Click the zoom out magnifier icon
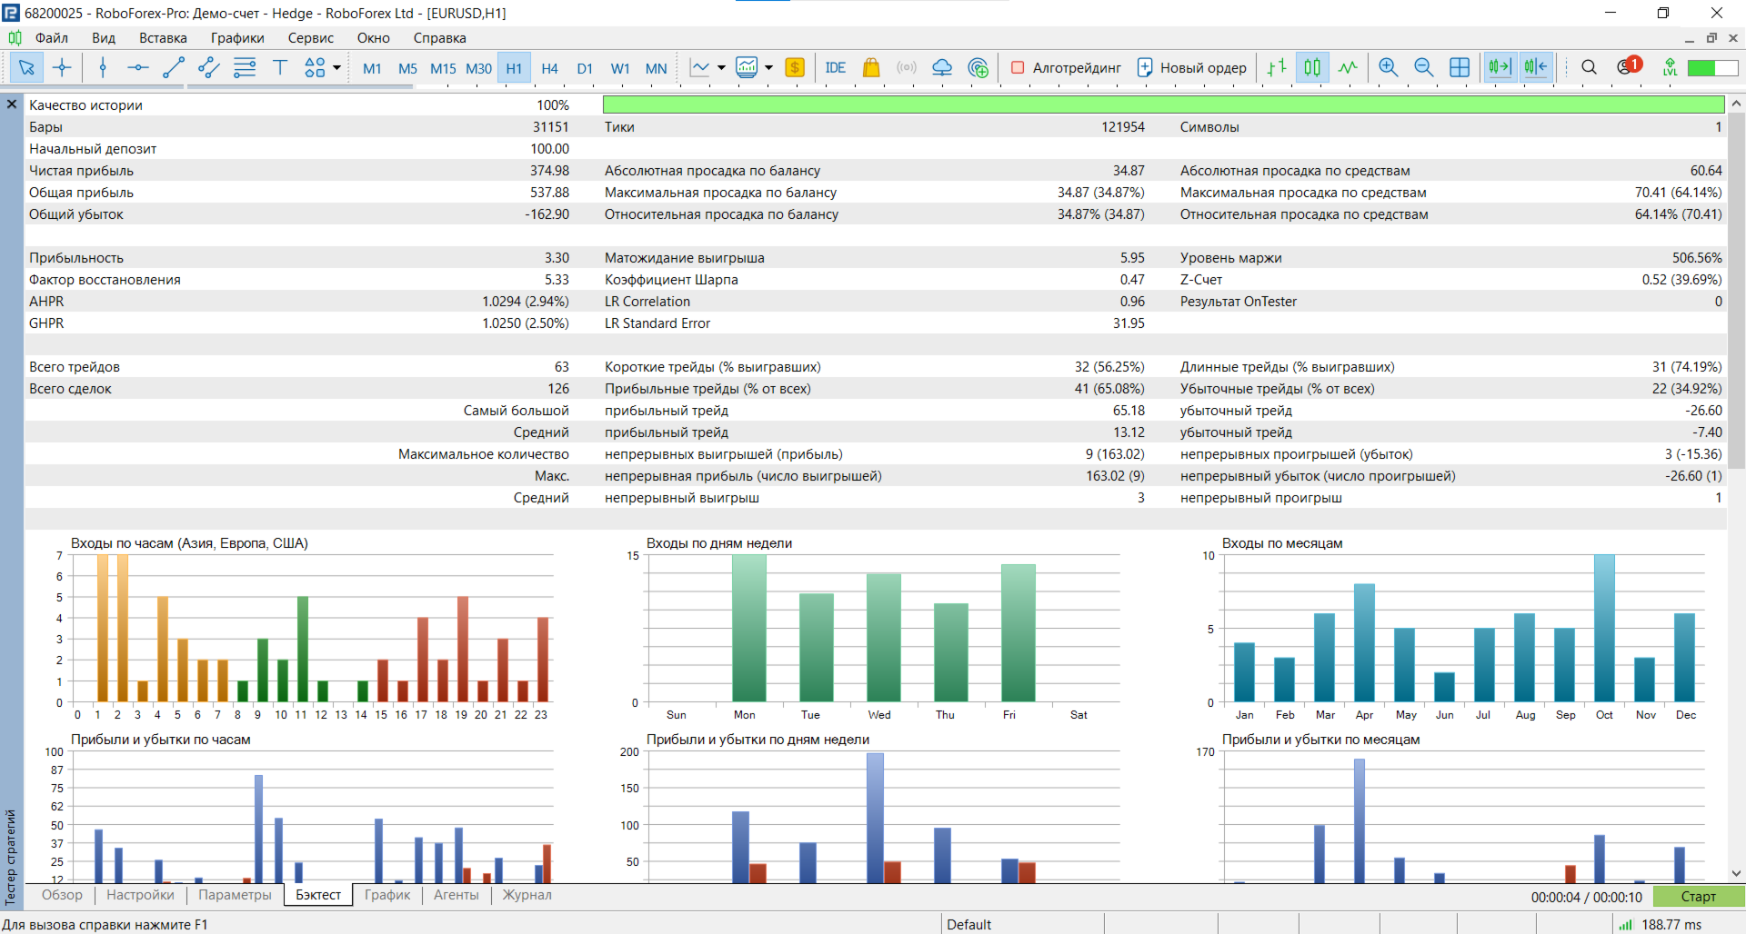The height and width of the screenshot is (934, 1746). coord(1423,67)
